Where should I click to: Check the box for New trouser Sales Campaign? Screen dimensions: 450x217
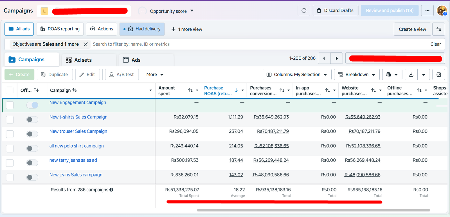(x=10, y=134)
